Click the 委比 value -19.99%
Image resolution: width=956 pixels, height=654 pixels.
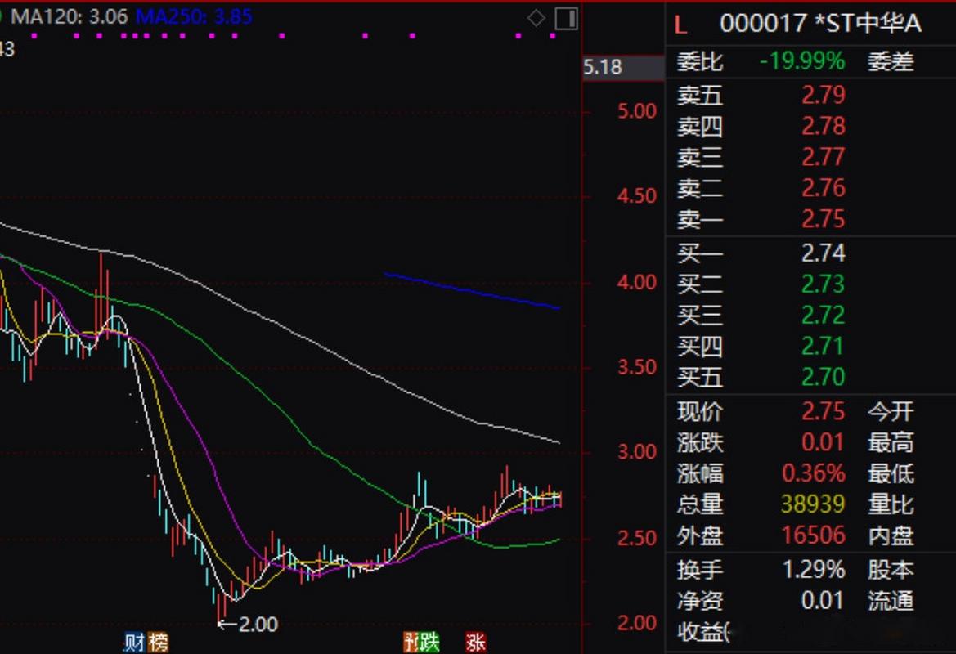(801, 60)
